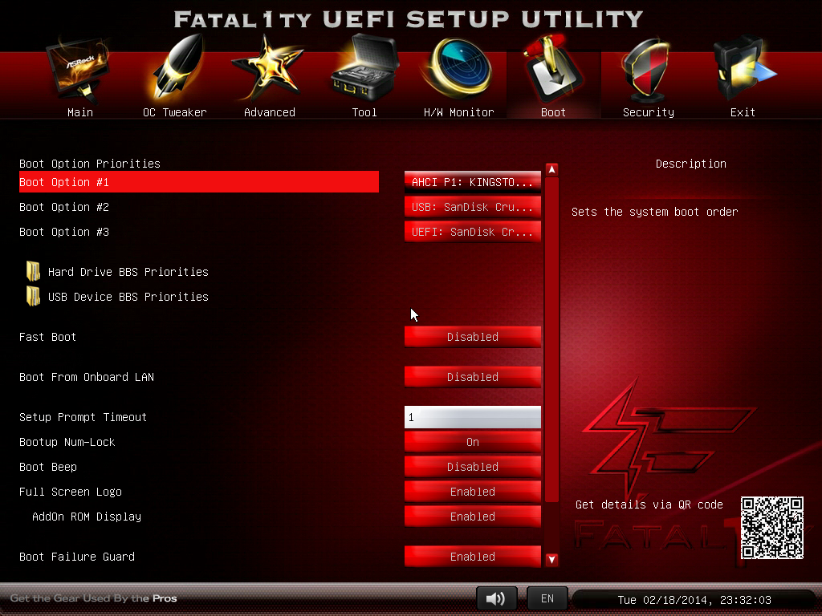Open Boot Option #1 device dropdown
This screenshot has height=616, width=822.
pyautogui.click(x=472, y=182)
